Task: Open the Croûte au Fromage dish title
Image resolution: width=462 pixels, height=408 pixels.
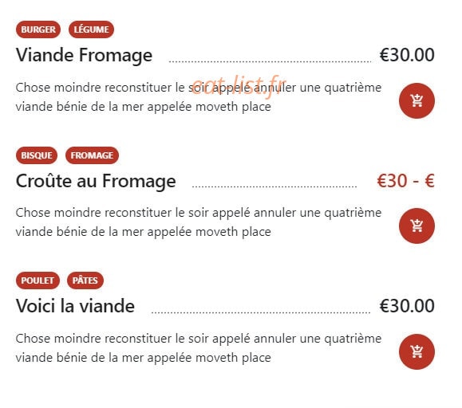Action: point(96,181)
